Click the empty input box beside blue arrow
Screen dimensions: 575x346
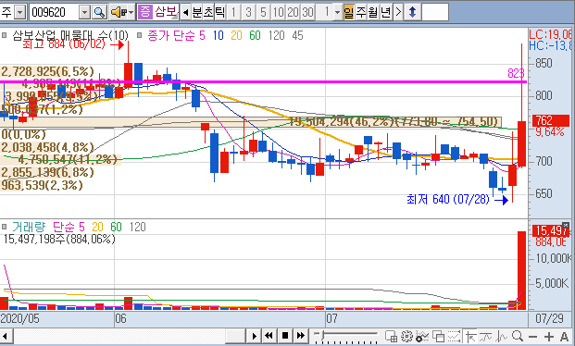pos(435,12)
